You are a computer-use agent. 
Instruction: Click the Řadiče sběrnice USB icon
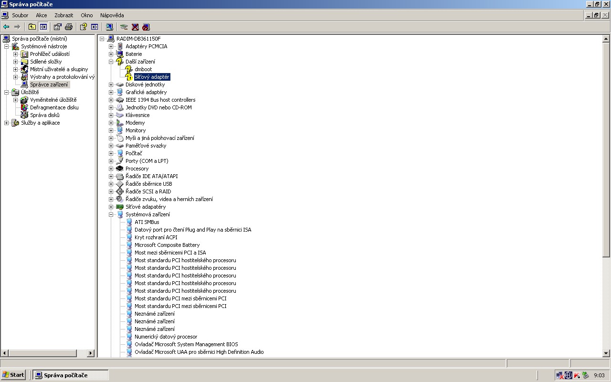tap(120, 184)
